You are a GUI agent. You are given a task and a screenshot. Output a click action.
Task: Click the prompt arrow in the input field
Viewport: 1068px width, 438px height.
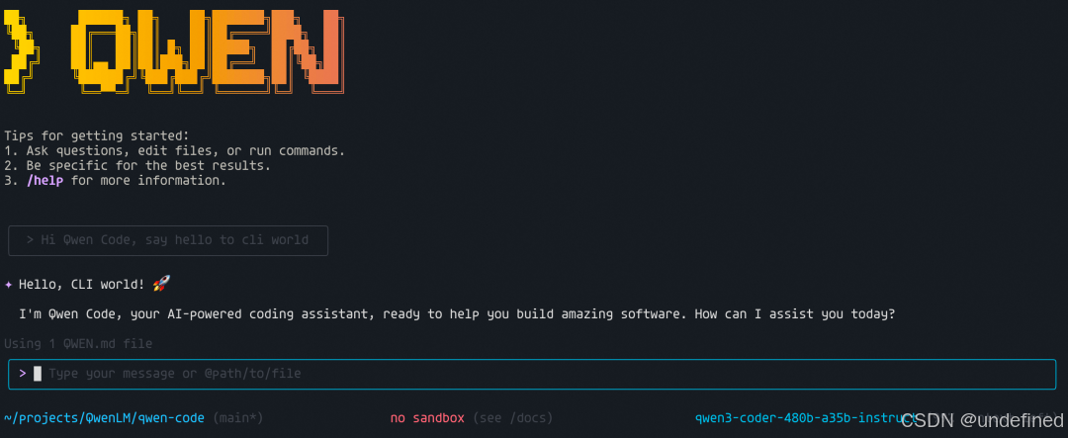pyautogui.click(x=23, y=374)
